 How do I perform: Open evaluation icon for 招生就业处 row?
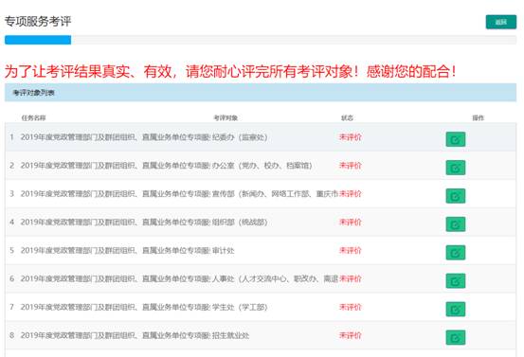tap(456, 338)
